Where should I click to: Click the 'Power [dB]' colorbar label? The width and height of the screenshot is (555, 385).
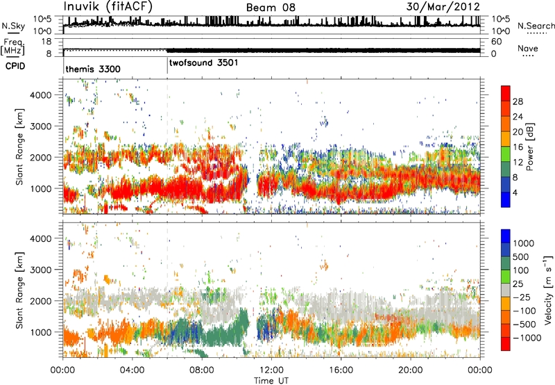(530, 147)
